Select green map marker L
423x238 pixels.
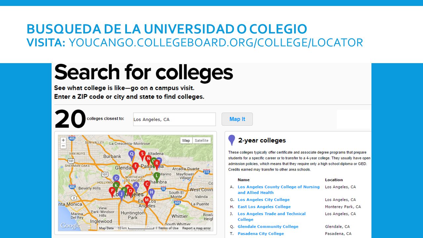(x=157, y=177)
